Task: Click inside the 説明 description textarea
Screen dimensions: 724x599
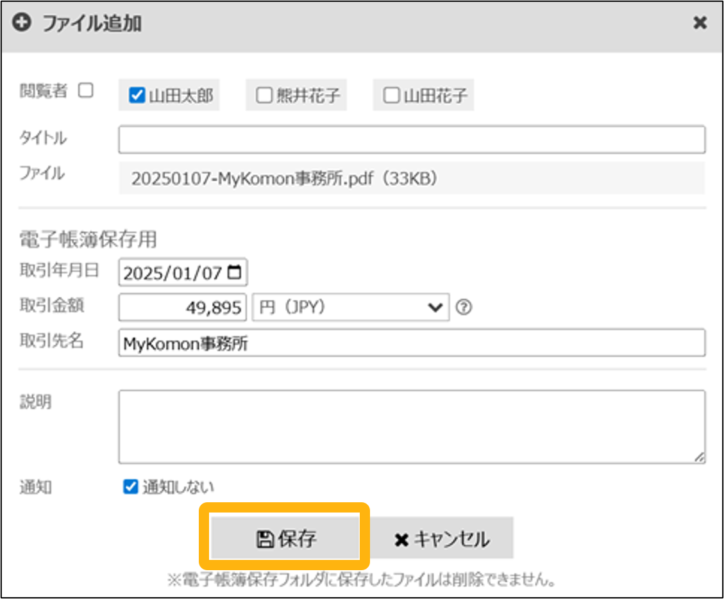Action: click(411, 426)
